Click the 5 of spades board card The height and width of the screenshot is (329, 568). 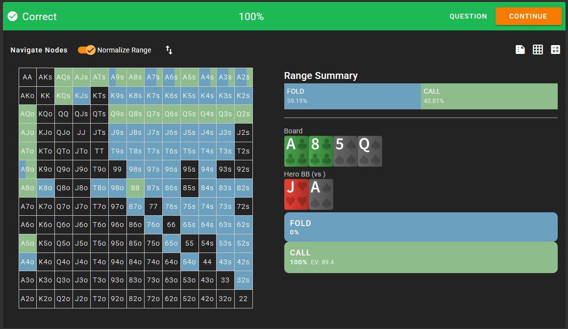pyautogui.click(x=345, y=151)
